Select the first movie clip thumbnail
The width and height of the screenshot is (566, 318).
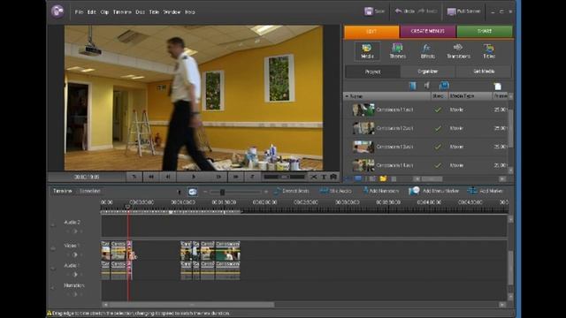pyautogui.click(x=363, y=110)
